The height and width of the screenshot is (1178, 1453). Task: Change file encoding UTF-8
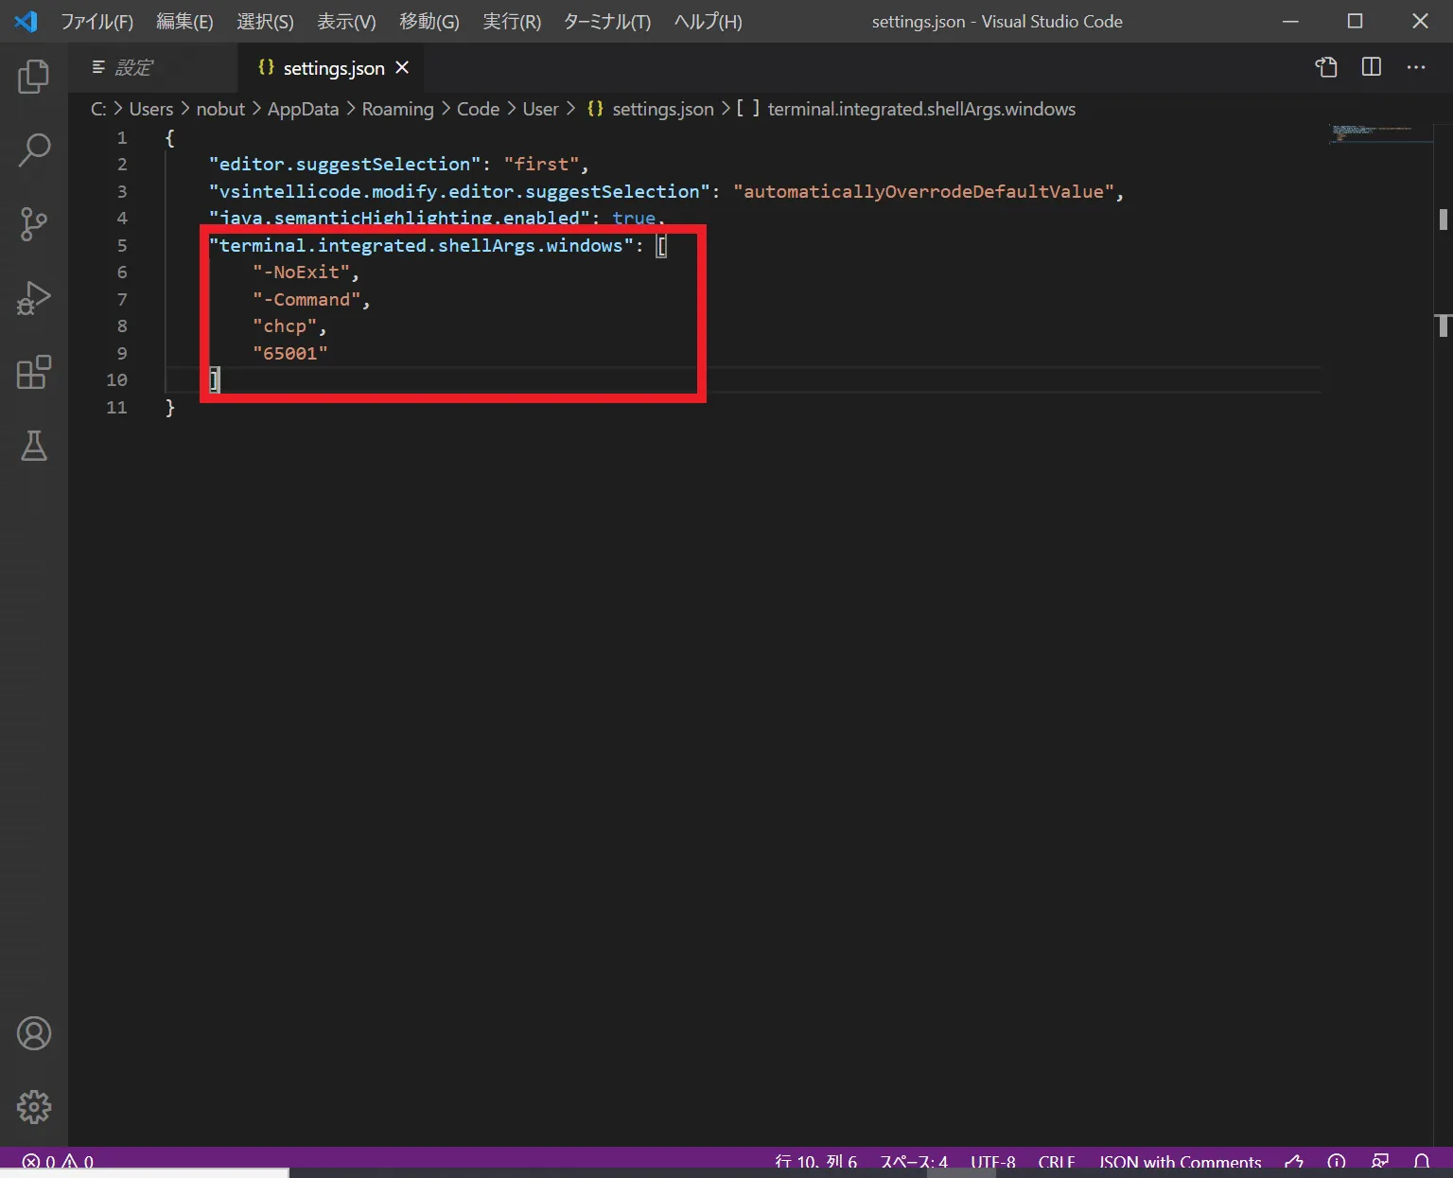point(992,1162)
